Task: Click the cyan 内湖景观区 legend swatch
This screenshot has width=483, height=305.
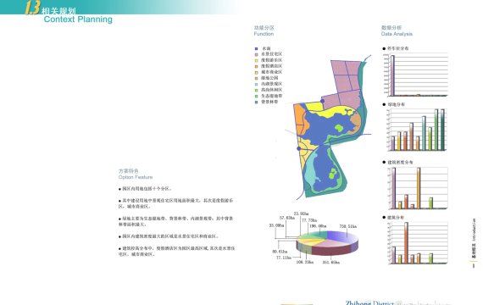Action: 256,84
